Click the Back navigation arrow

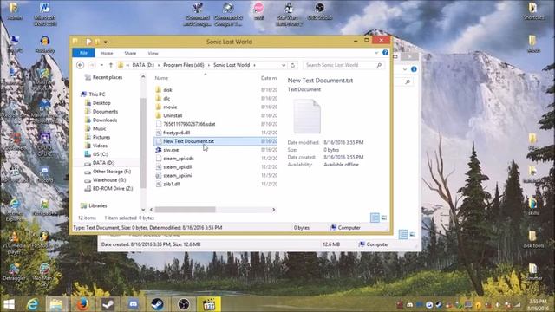click(x=81, y=65)
